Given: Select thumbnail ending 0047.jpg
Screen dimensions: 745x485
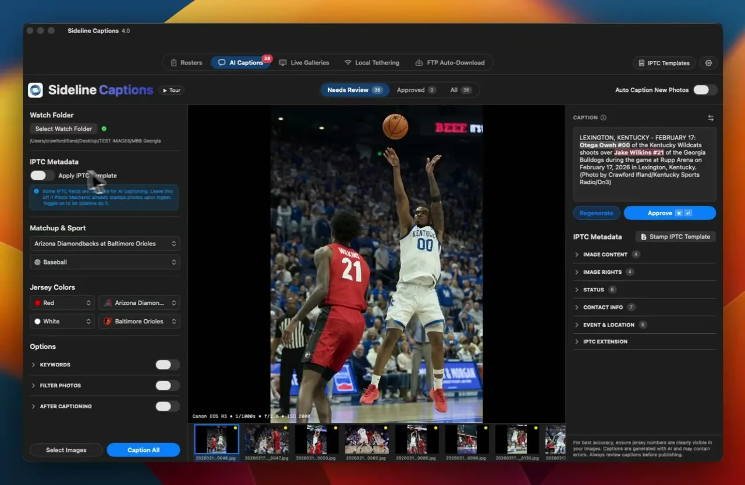Looking at the screenshot, I should (267, 439).
